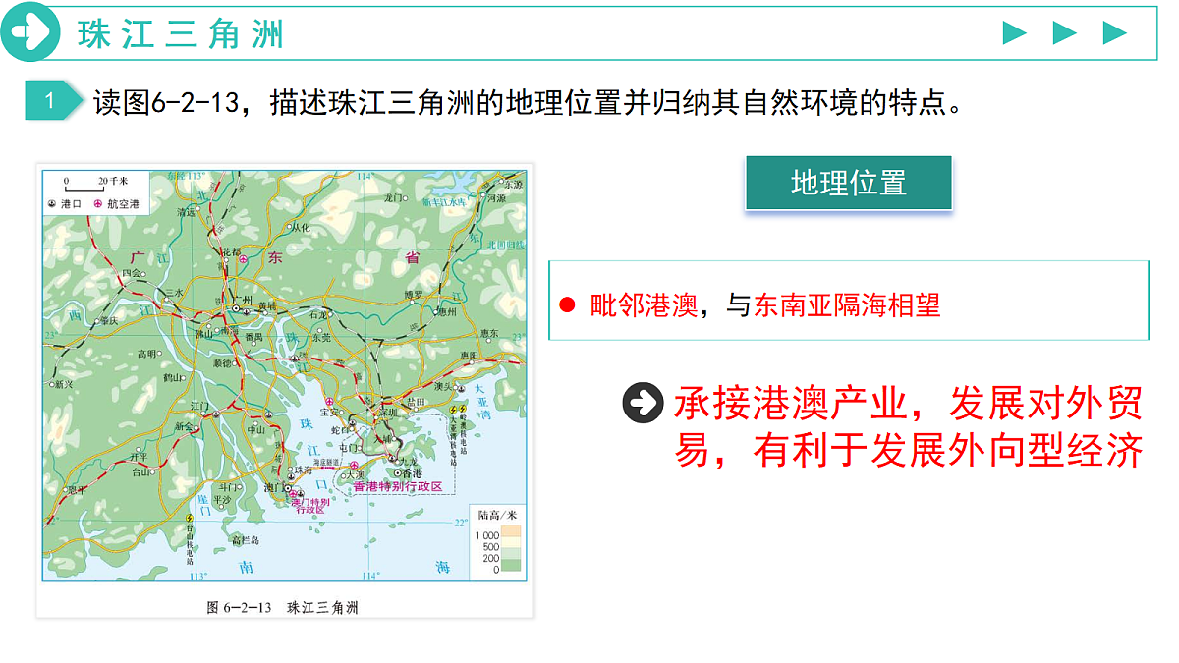This screenshot has width=1179, height=663.
Task: Click the 陆高/米 legend heading
Action: (x=498, y=515)
